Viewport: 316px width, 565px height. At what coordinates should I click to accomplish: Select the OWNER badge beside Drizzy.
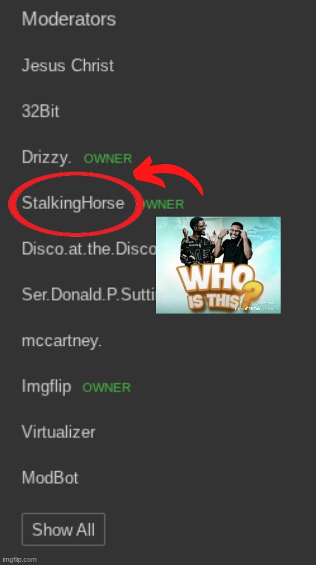click(x=108, y=158)
